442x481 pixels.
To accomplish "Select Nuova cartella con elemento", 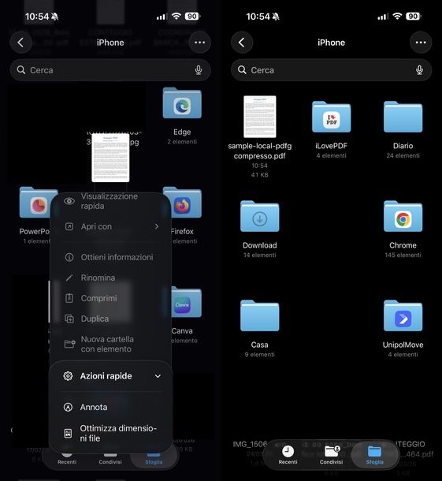I will pyautogui.click(x=110, y=344).
